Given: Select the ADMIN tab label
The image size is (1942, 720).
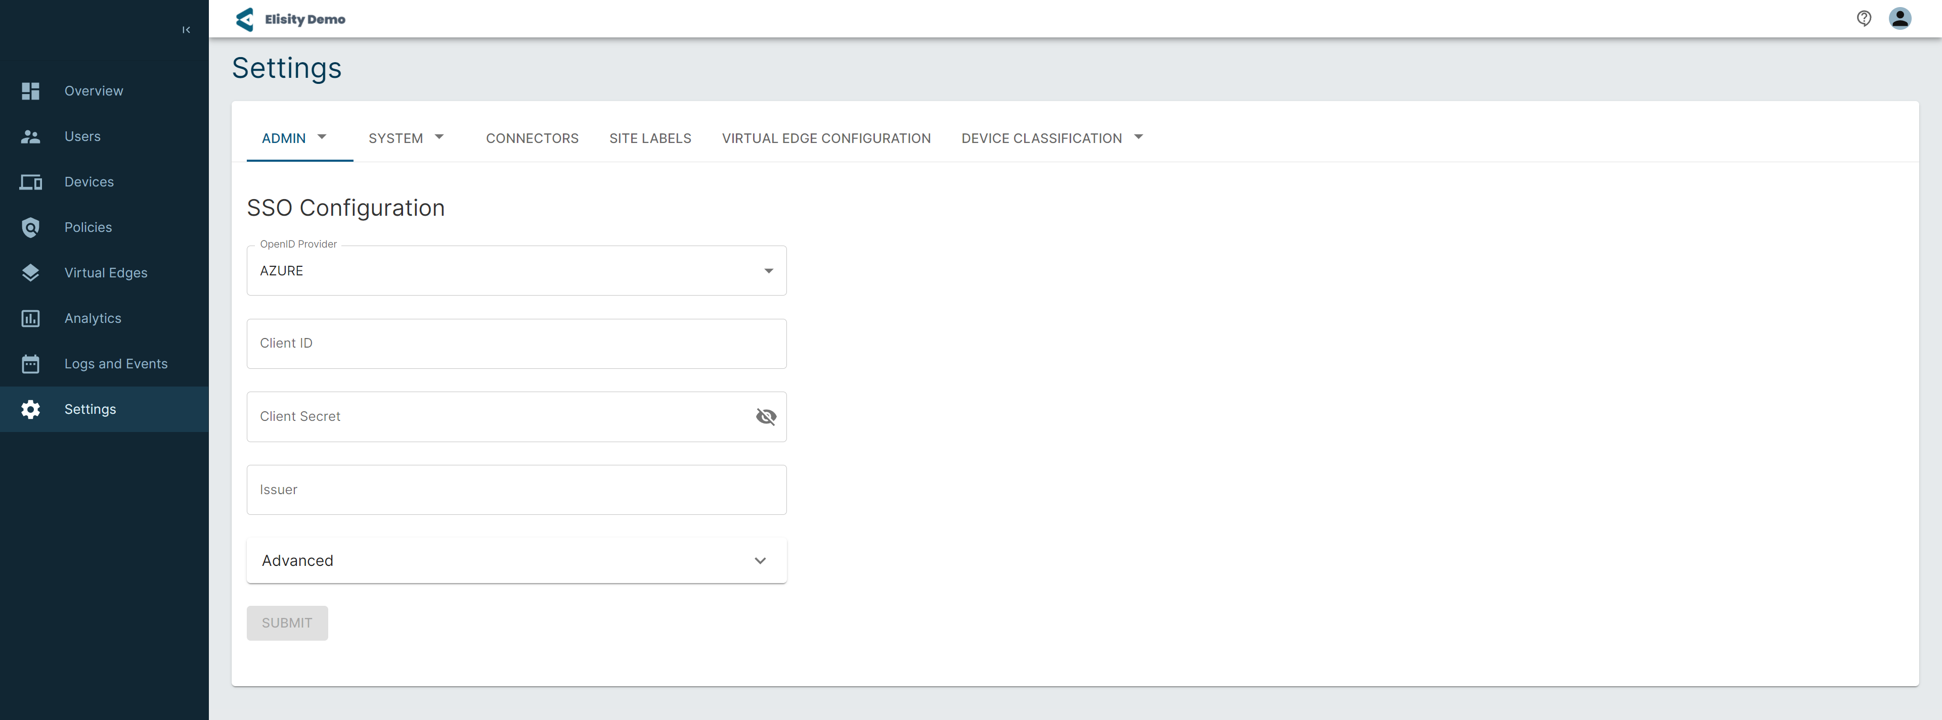Looking at the screenshot, I should coord(283,138).
